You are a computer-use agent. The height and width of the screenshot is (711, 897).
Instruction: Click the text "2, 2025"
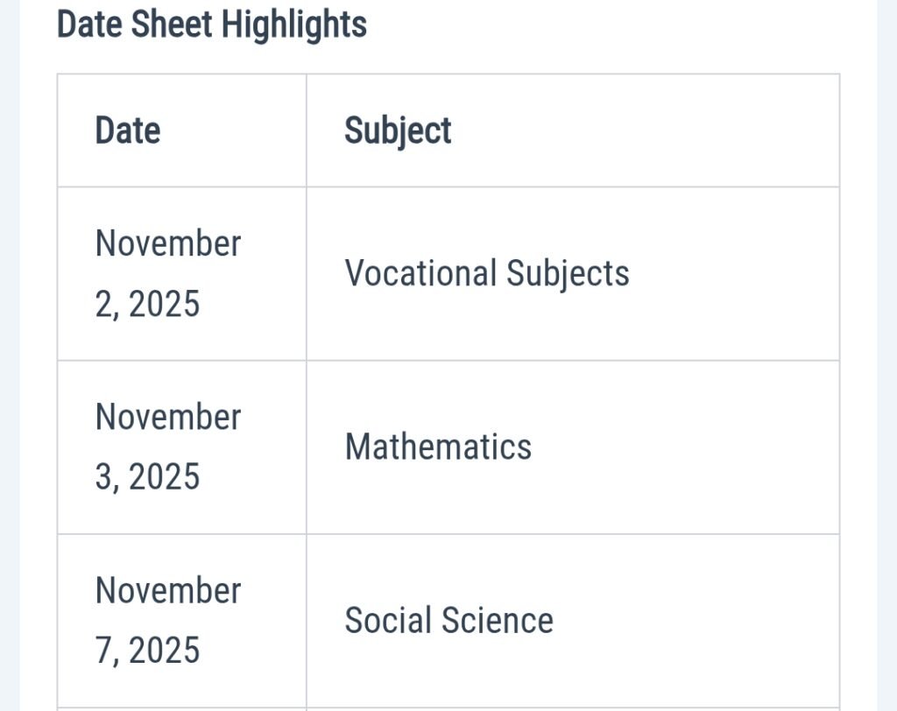click(x=147, y=304)
